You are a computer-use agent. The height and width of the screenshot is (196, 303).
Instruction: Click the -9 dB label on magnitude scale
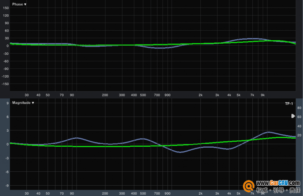tap(6, 185)
